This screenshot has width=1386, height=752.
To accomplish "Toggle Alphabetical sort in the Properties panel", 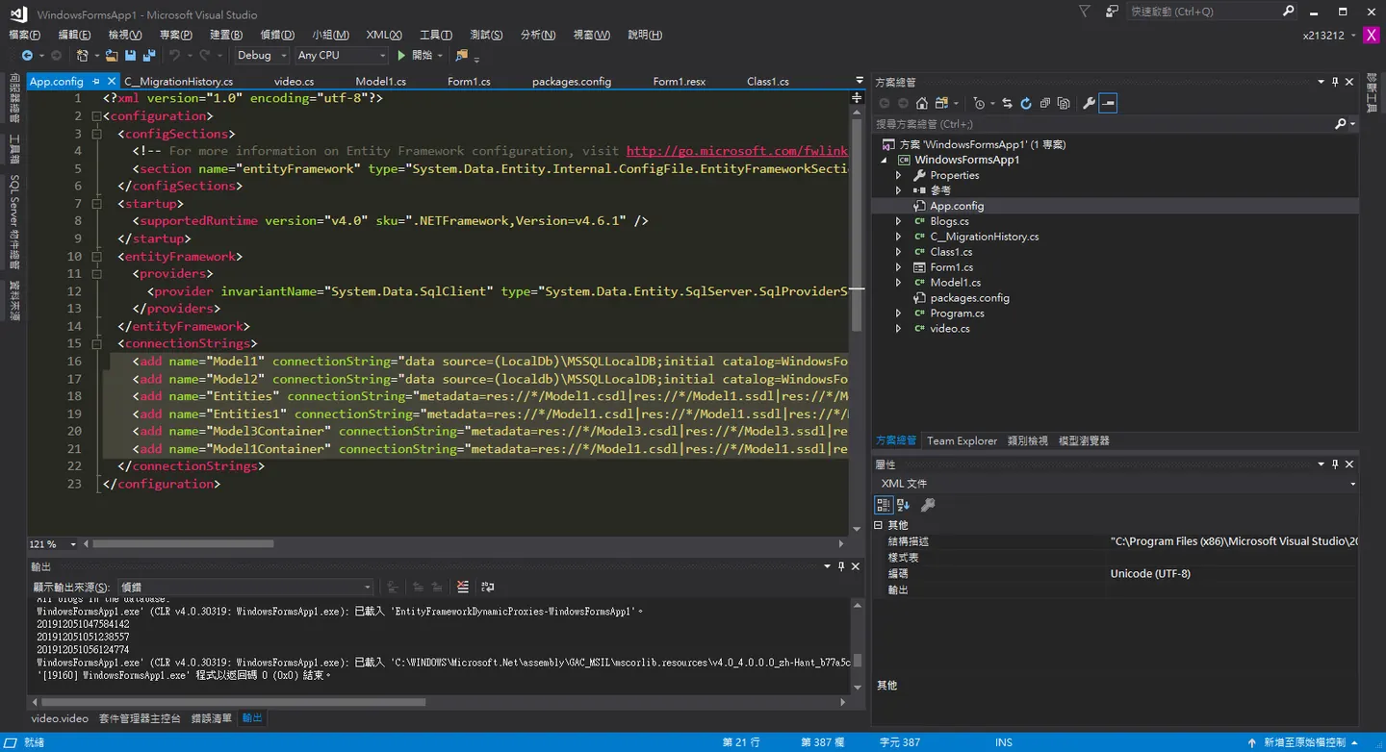I will (x=903, y=505).
